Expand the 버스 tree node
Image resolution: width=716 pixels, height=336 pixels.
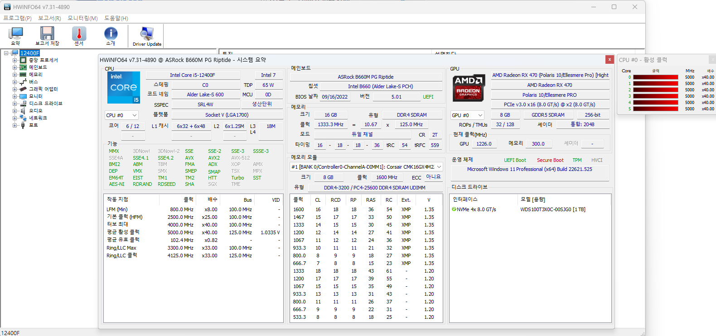[x=15, y=82]
